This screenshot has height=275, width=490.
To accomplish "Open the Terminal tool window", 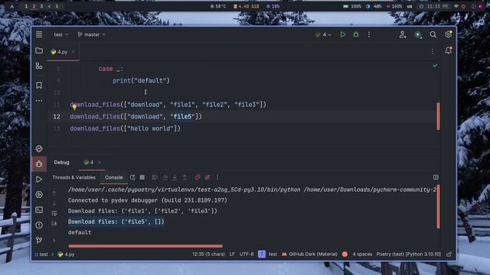I will point(39,210).
